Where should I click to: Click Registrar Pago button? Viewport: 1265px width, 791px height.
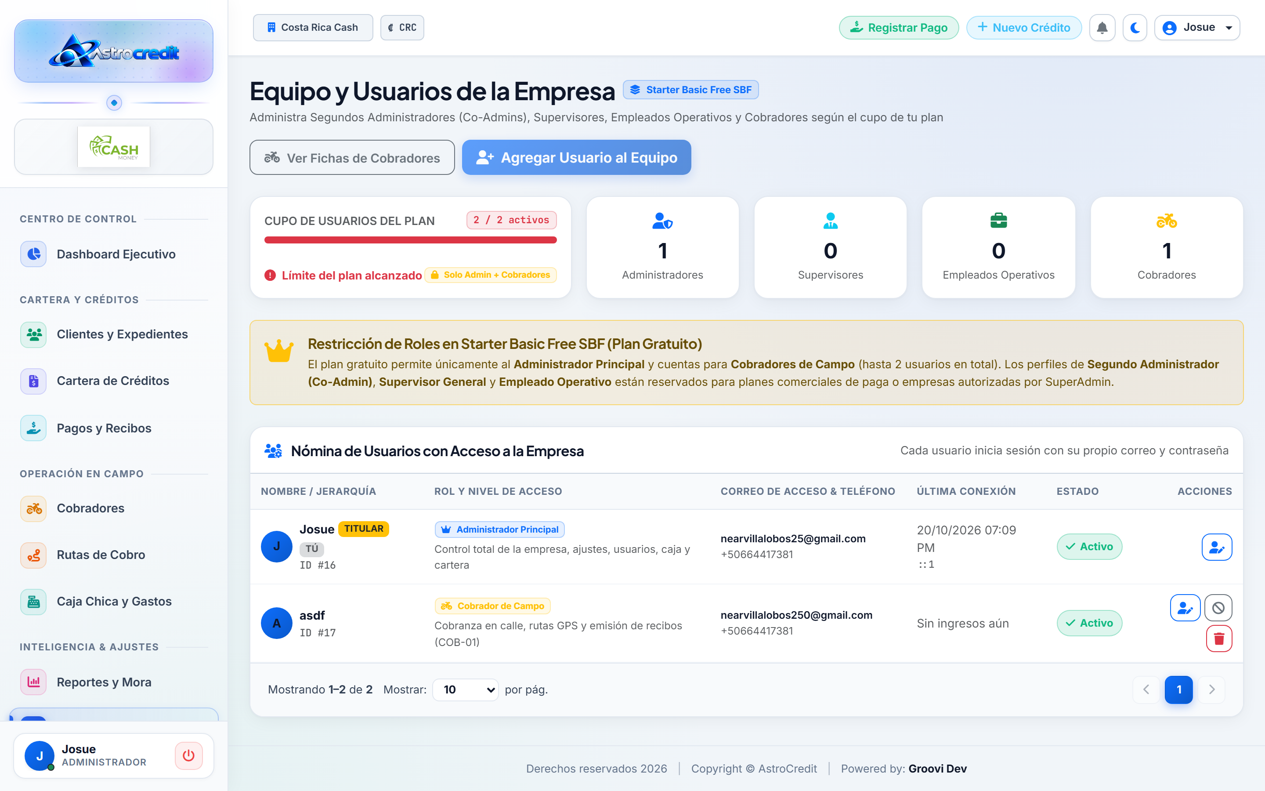click(899, 28)
